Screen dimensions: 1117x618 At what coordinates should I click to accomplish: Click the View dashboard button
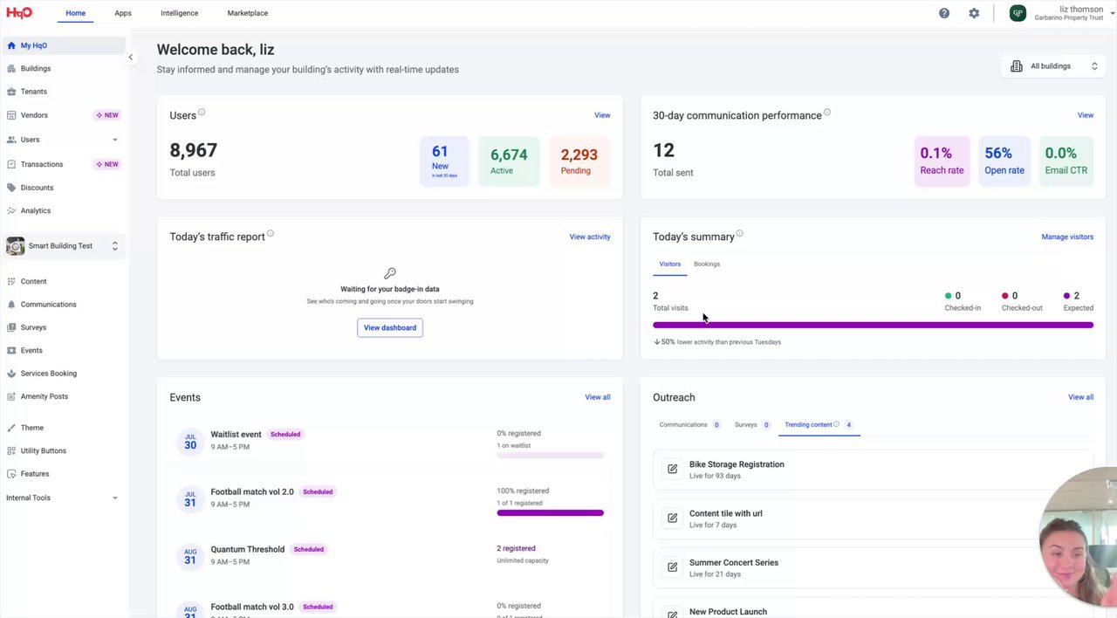pos(390,327)
